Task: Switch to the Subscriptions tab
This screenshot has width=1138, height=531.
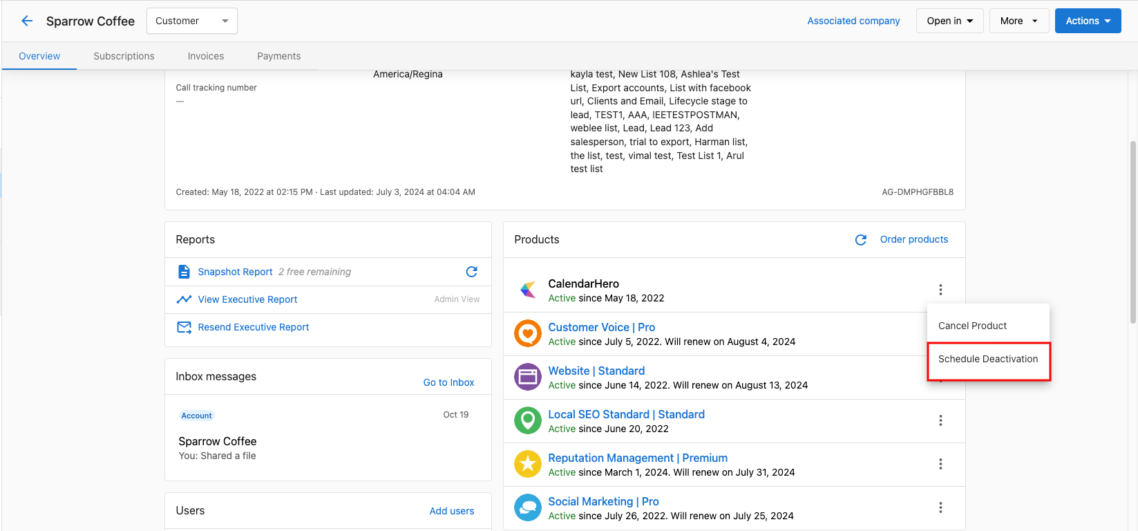Action: pyautogui.click(x=124, y=56)
